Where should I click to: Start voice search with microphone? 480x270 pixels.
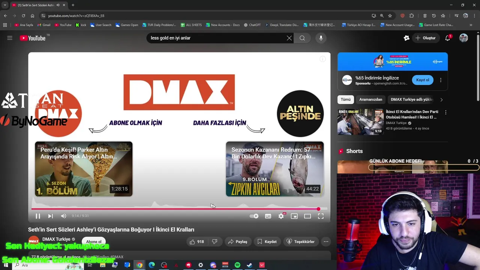321,38
